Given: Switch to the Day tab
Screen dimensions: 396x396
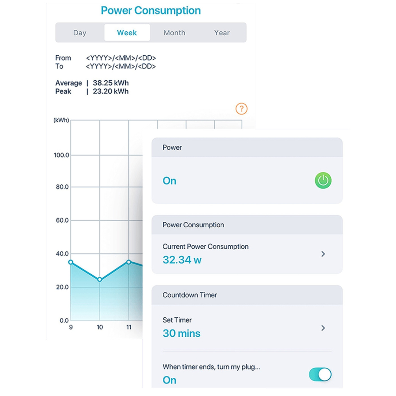Looking at the screenshot, I should (80, 33).
